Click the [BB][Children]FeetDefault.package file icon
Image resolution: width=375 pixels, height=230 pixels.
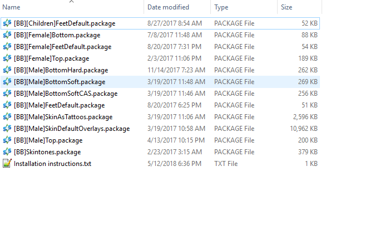(x=7, y=23)
